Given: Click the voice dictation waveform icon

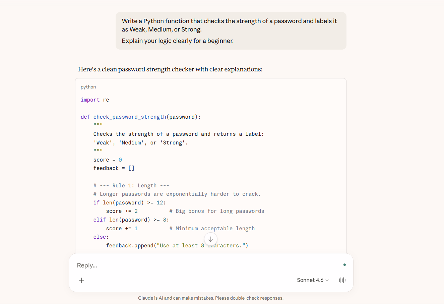Looking at the screenshot, I should pyautogui.click(x=341, y=280).
